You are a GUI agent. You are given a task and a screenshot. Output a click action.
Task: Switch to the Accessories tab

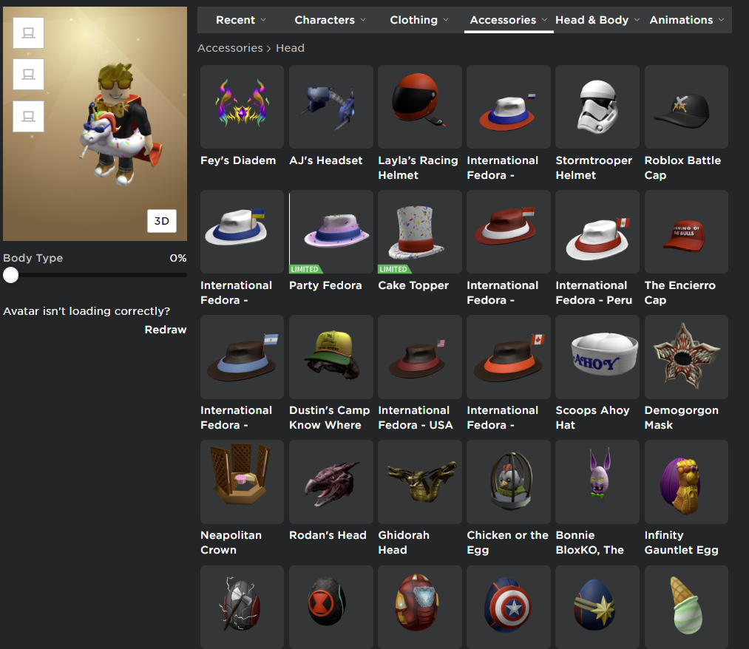[x=509, y=20]
